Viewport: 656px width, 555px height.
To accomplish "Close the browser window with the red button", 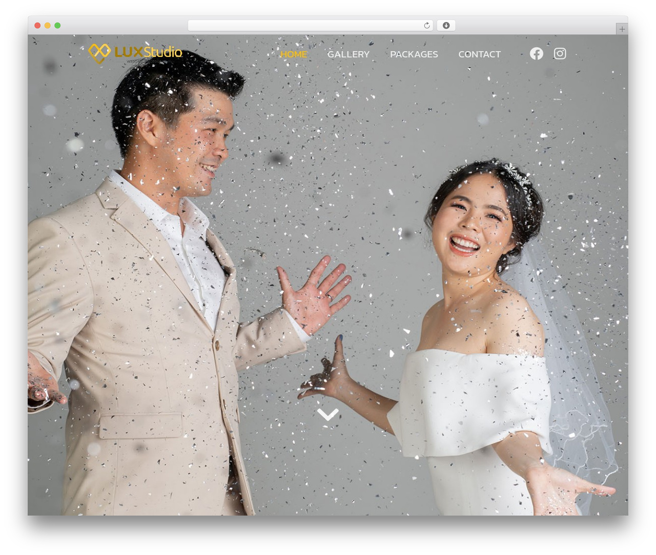I will coord(37,26).
